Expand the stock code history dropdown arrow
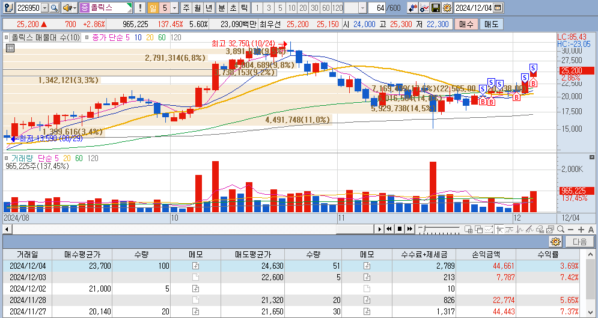 45,8
